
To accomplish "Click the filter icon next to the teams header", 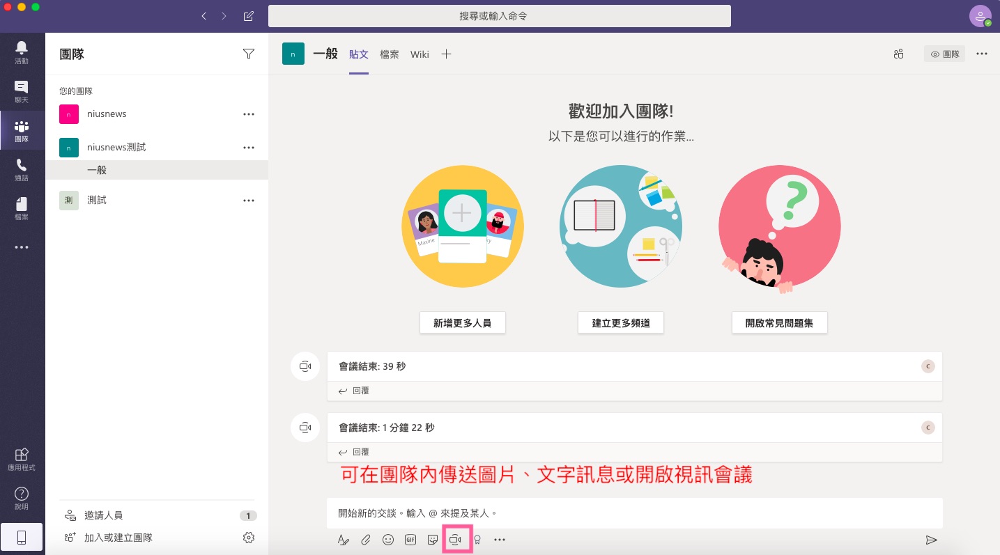I will tap(249, 54).
